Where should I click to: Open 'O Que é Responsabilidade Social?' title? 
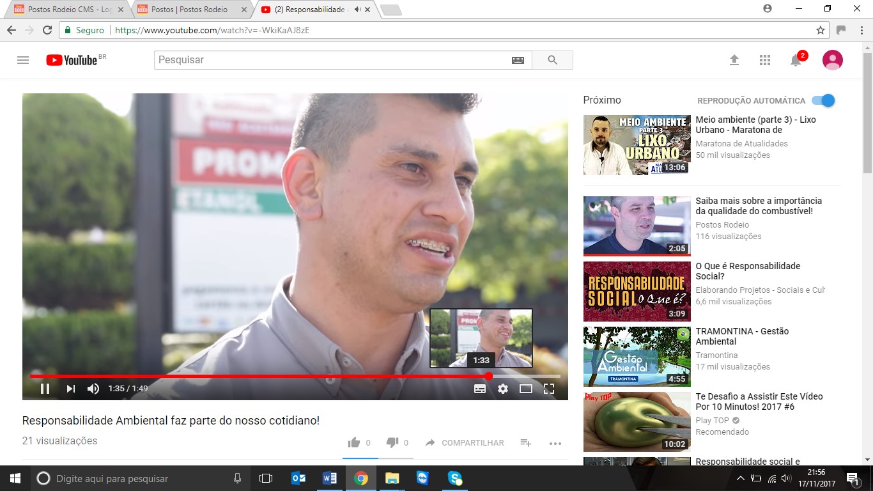pyautogui.click(x=748, y=271)
